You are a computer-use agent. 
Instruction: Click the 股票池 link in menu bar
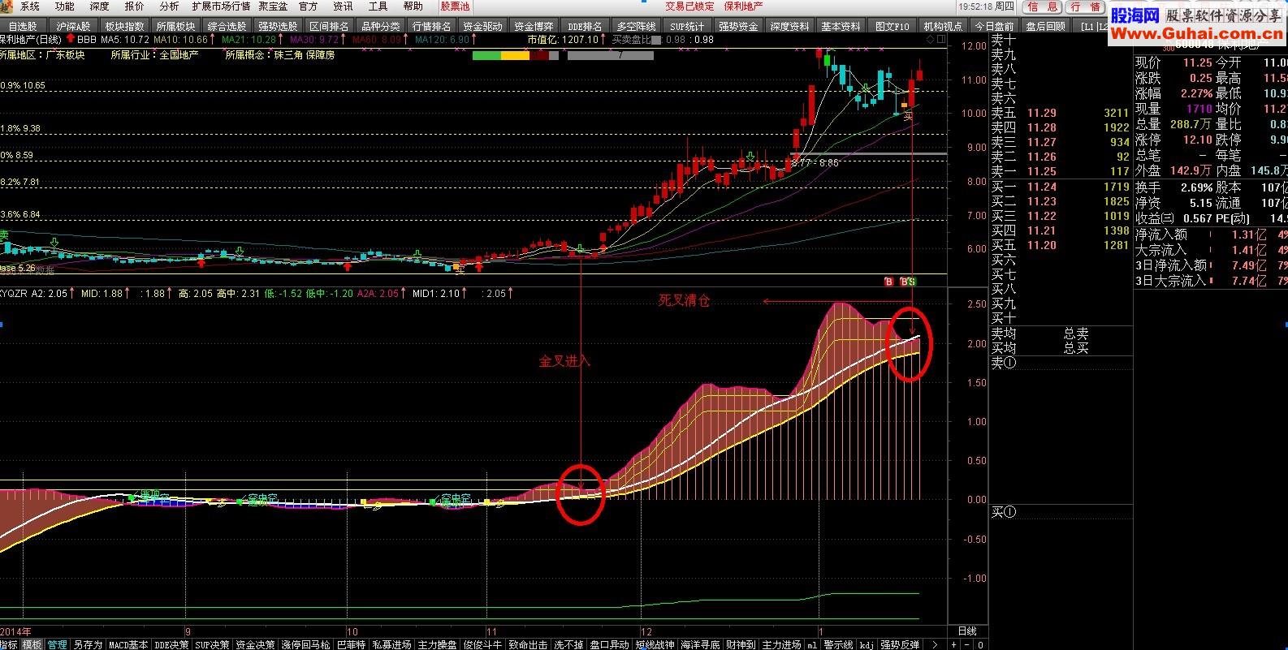(455, 6)
